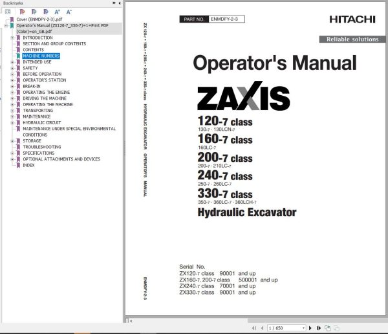
Task: Open the INTRODUCTION bookmark
Action: click(x=38, y=38)
